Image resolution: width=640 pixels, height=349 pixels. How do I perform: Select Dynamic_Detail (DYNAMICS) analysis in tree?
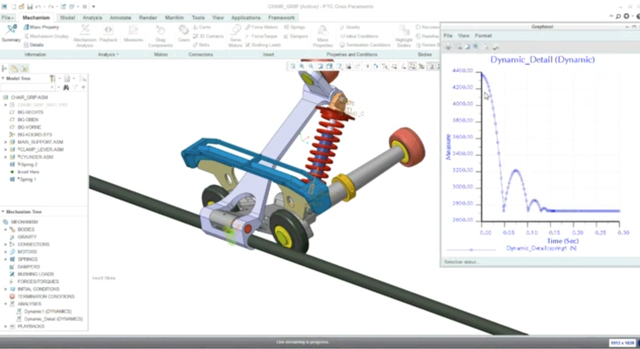click(53, 319)
